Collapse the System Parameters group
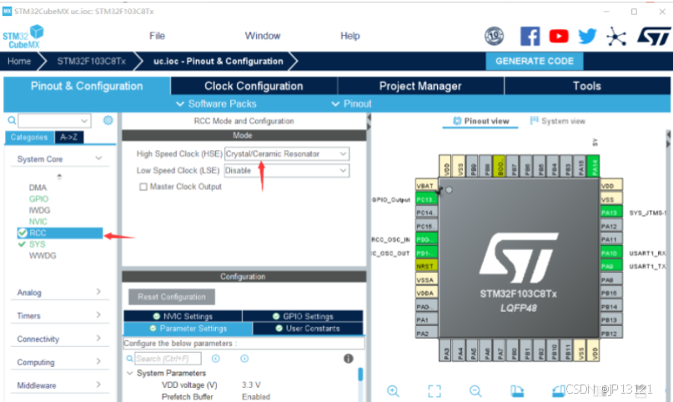Viewport: 673px width, 402px height. point(130,374)
